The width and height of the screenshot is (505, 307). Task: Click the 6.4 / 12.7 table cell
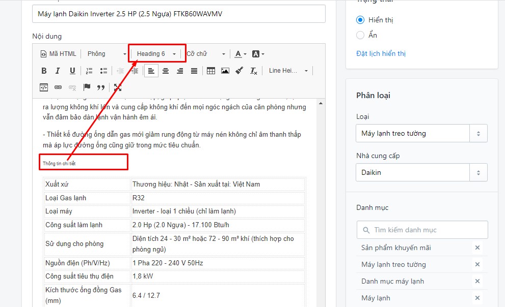[x=218, y=295]
